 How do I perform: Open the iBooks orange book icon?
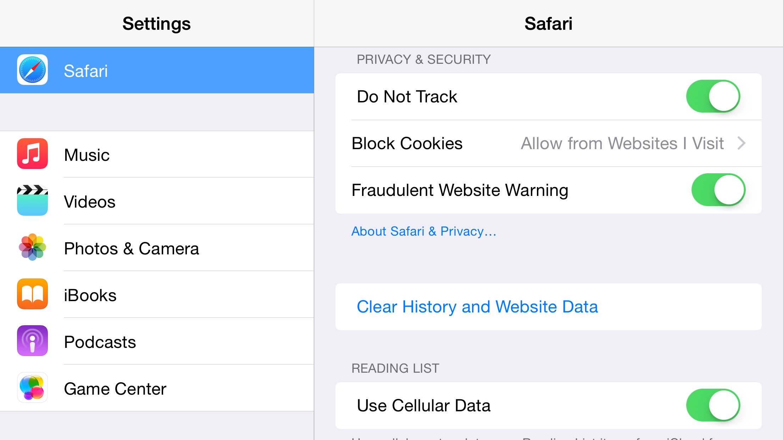coord(32,294)
